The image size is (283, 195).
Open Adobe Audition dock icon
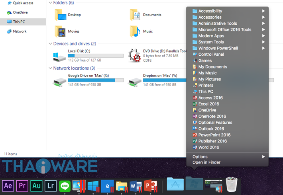pos(36,186)
